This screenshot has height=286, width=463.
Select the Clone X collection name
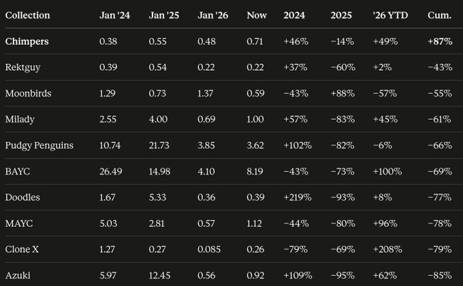pyautogui.click(x=22, y=249)
